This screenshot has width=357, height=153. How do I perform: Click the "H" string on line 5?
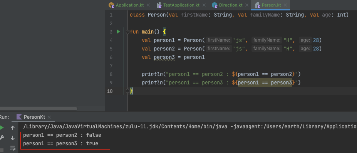pos(288,49)
